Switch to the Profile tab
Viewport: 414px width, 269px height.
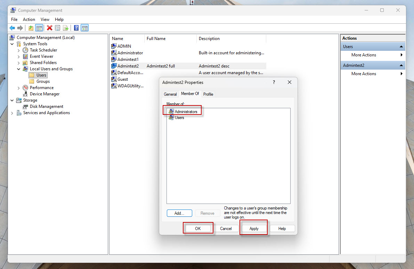208,94
